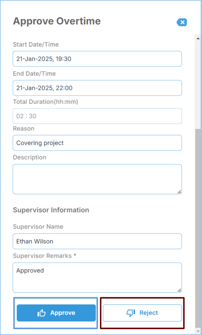Click into the Reason field
Screen dimensions: 202x335
[x=97, y=143]
